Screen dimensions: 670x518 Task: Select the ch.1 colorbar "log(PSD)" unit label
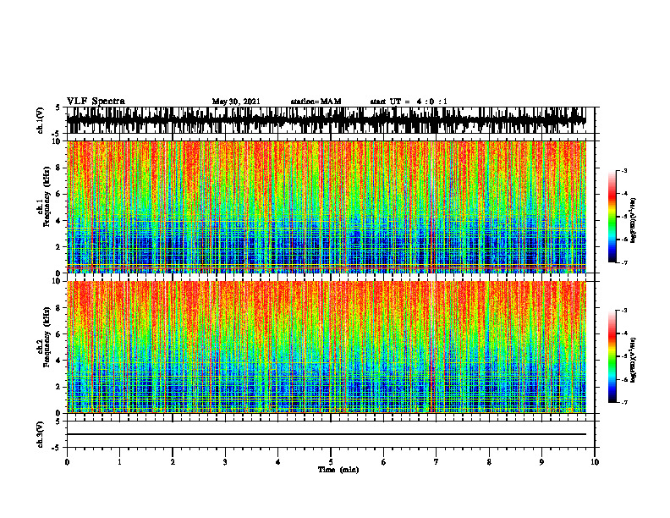coord(633,221)
